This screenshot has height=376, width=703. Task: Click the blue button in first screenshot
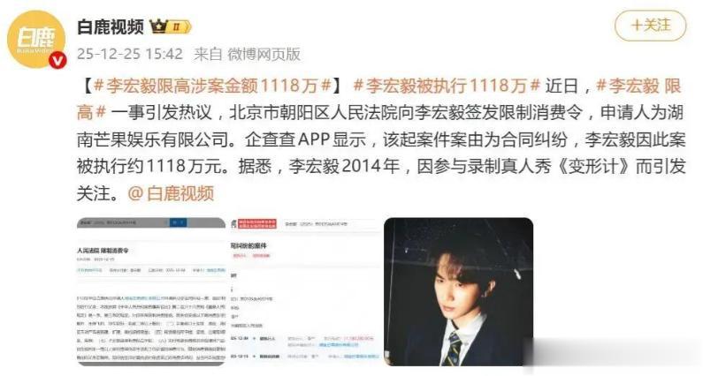point(178,222)
